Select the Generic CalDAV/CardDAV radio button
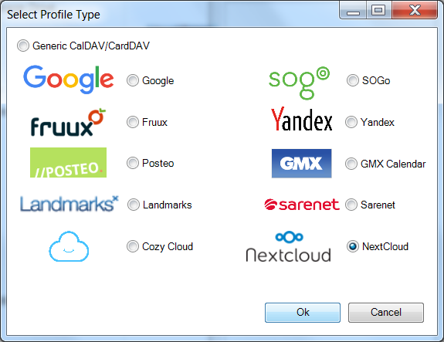 pyautogui.click(x=23, y=46)
